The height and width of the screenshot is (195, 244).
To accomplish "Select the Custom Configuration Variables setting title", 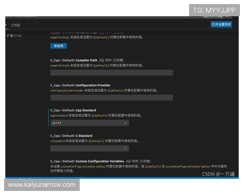I will pos(87,161).
